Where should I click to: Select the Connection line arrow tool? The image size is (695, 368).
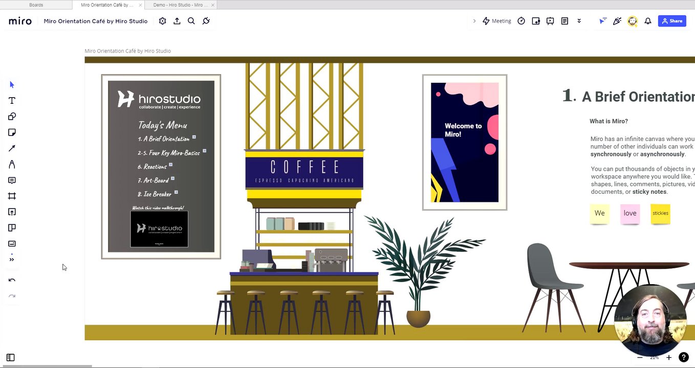12,148
